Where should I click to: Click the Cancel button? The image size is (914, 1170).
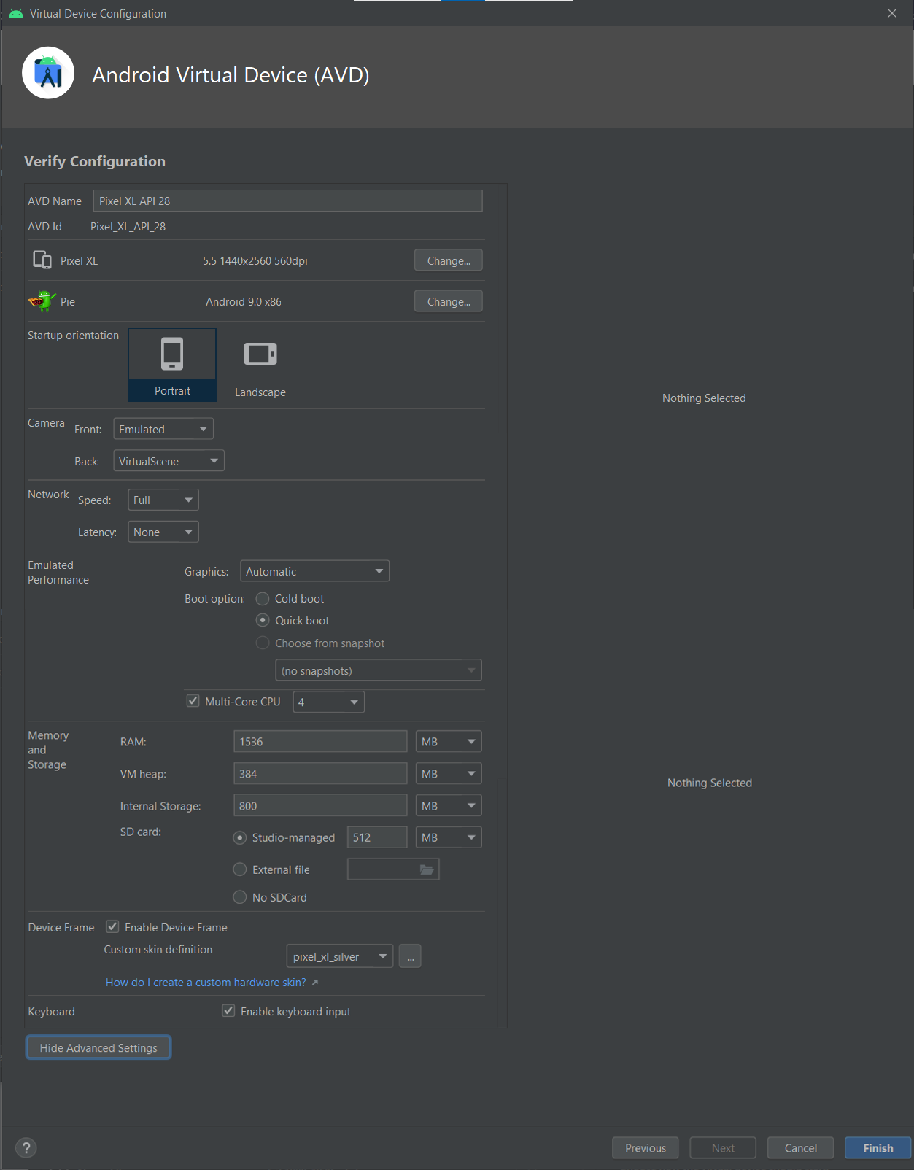tap(800, 1147)
